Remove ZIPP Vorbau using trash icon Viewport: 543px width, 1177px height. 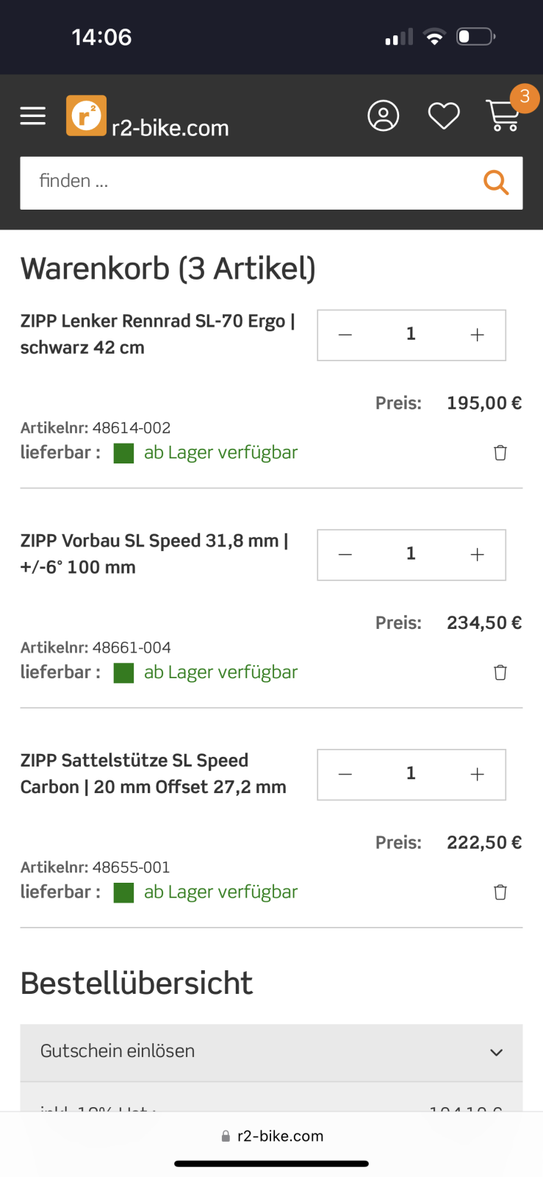click(500, 672)
